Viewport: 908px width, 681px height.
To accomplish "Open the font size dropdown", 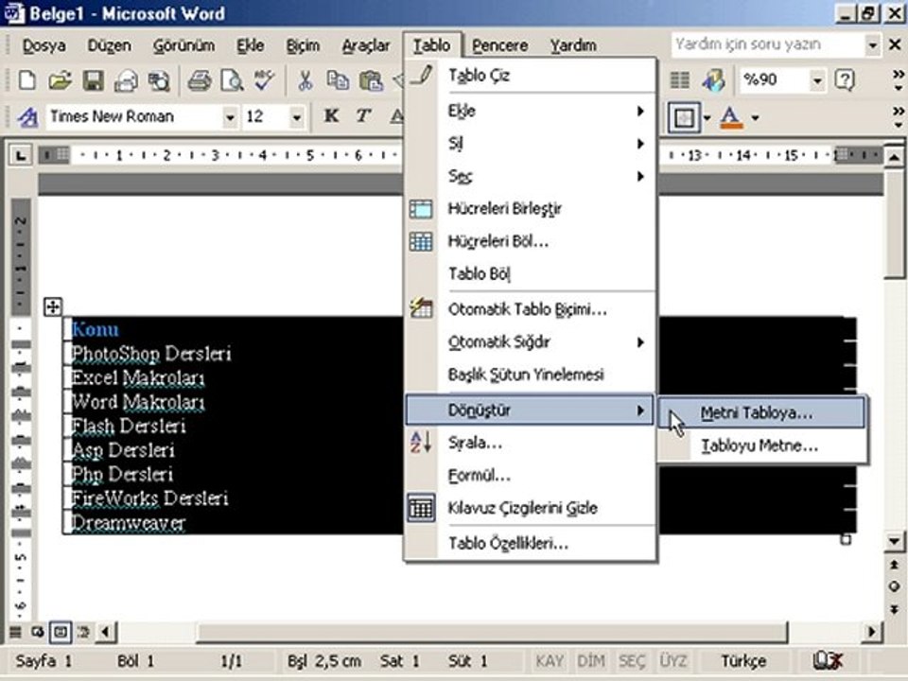I will click(x=296, y=117).
